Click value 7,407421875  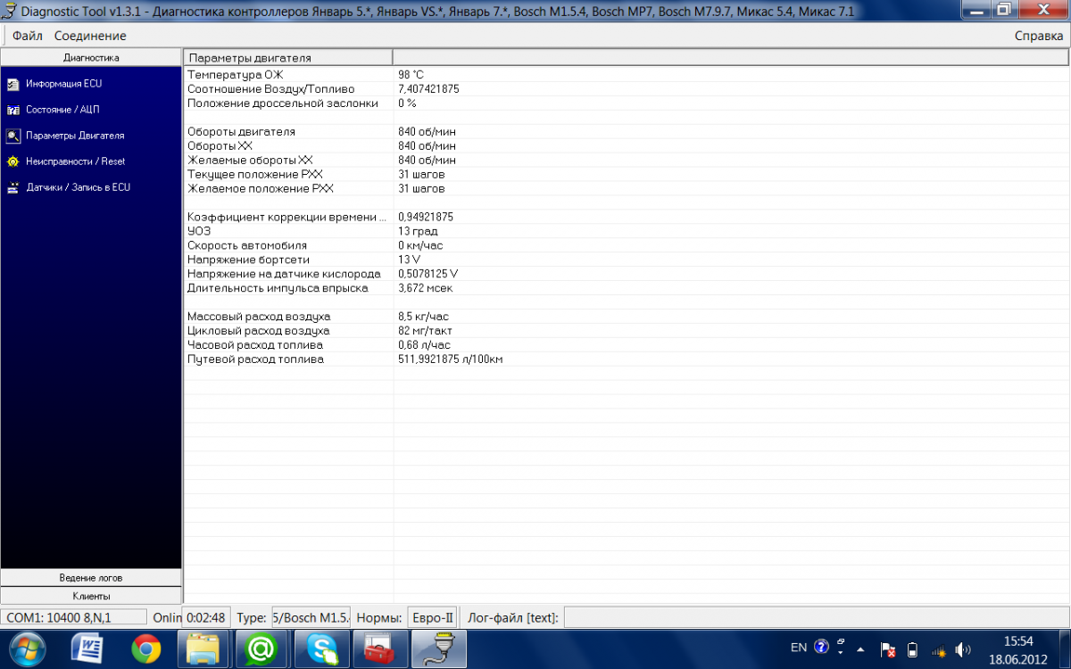pyautogui.click(x=429, y=89)
